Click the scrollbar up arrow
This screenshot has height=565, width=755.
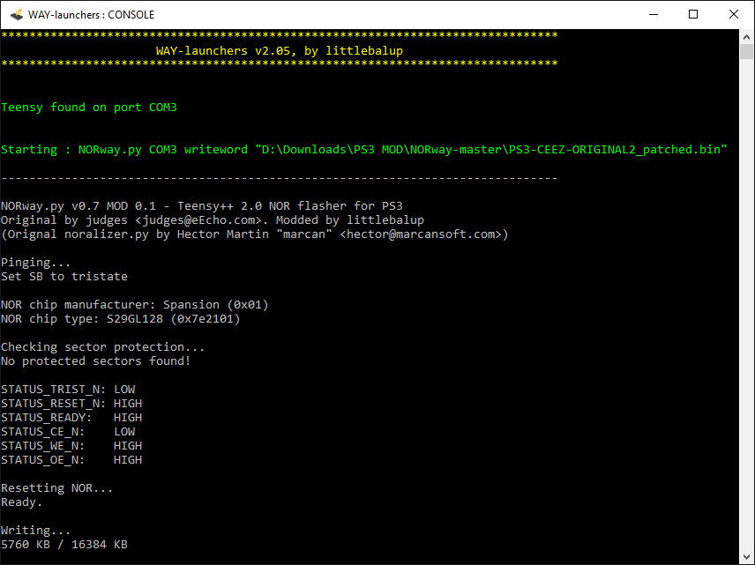point(746,36)
